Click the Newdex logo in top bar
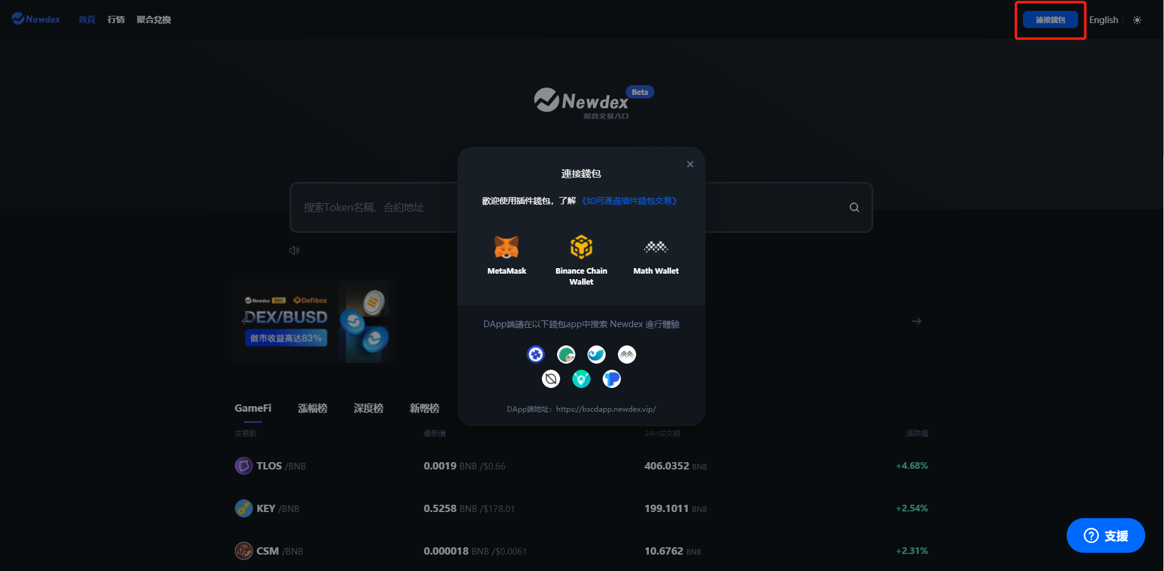This screenshot has width=1164, height=571. coord(36,19)
